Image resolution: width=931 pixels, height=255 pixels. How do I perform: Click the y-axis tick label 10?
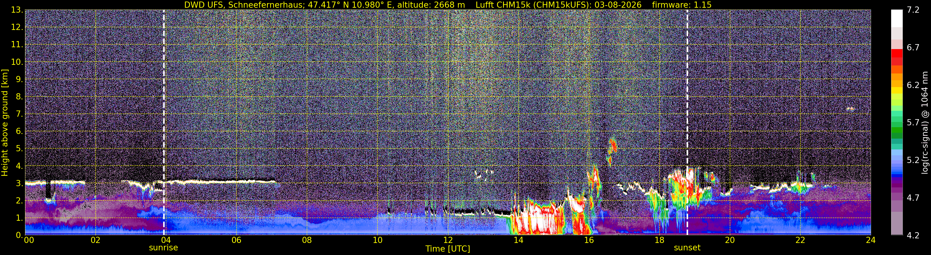click(x=17, y=62)
